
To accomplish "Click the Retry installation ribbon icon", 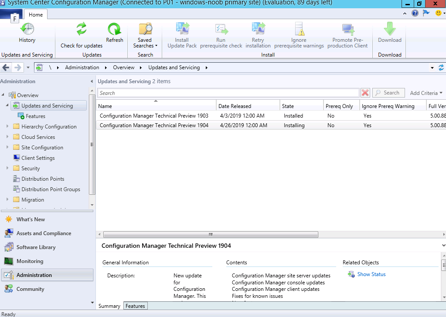I will coord(258,29).
